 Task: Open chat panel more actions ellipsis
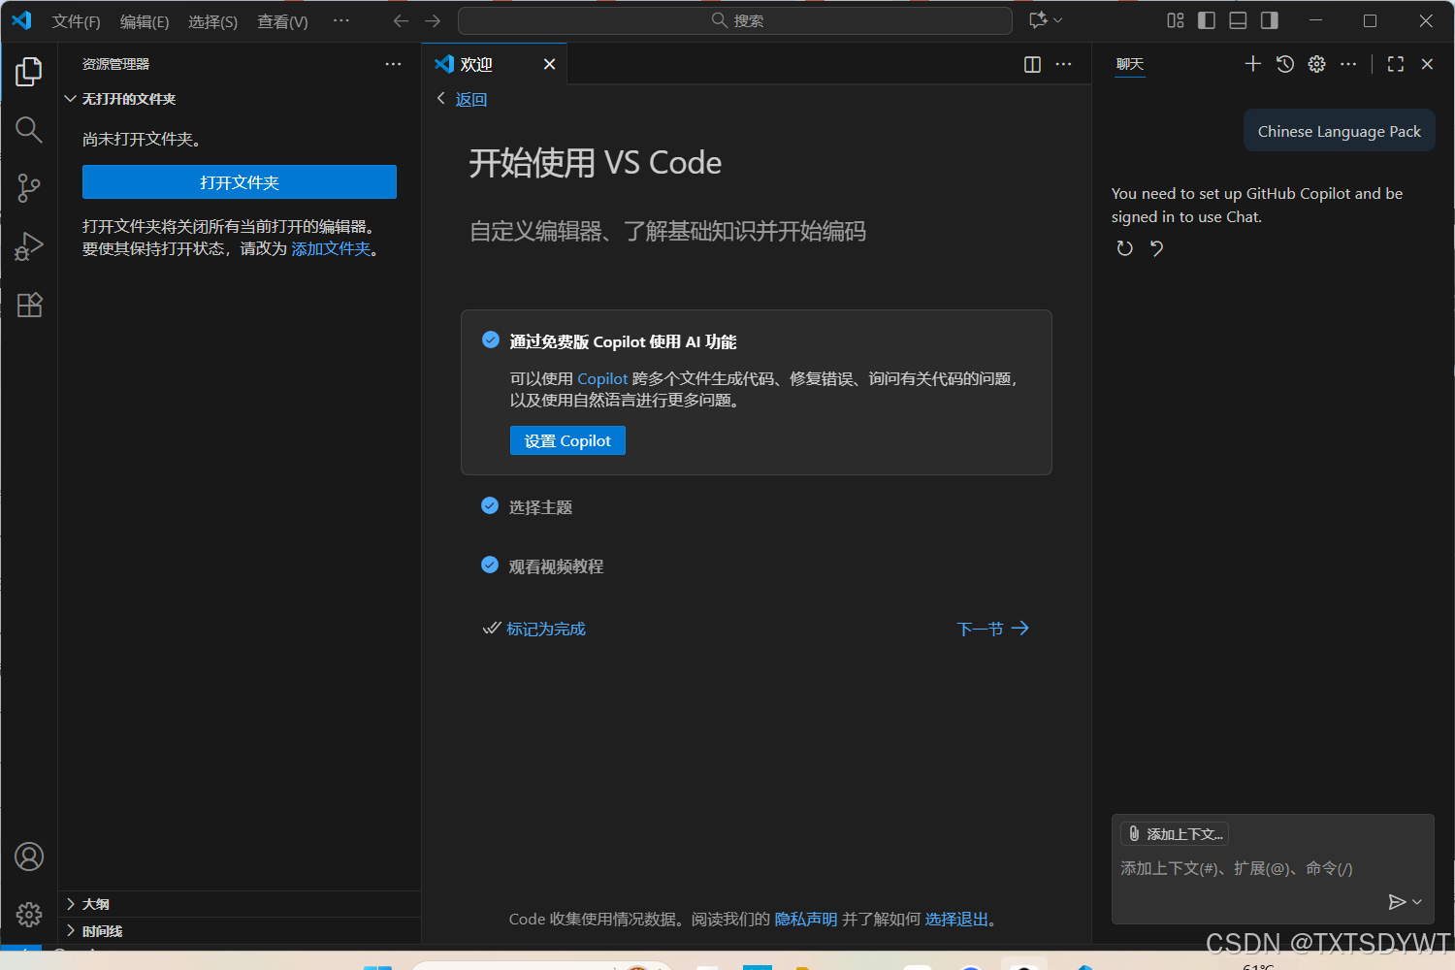[1348, 64]
